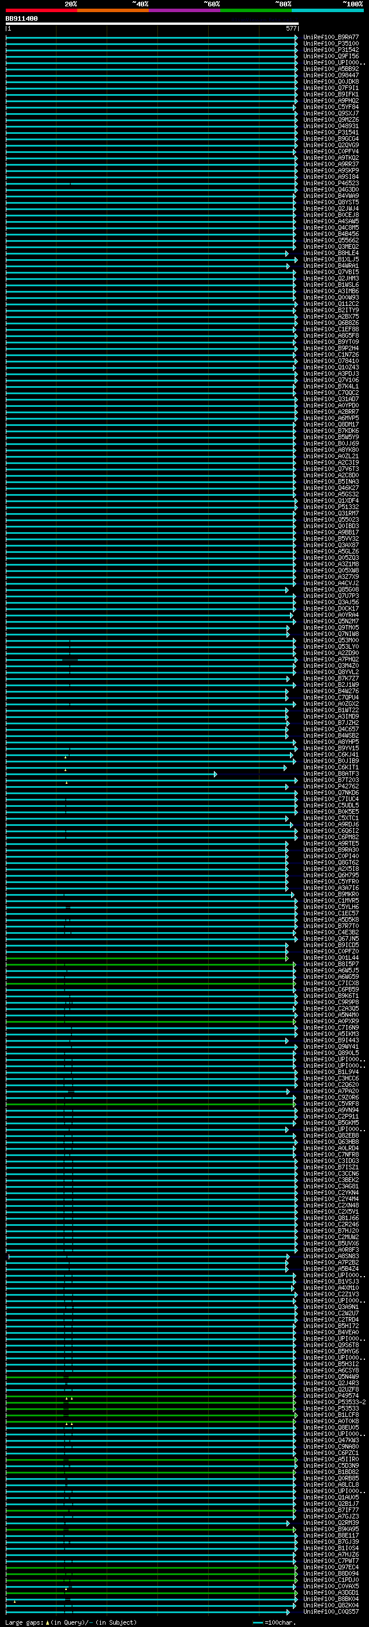Select hit label UniRef100_A5BB92
This screenshot has width=369, height=1627.
331,69
